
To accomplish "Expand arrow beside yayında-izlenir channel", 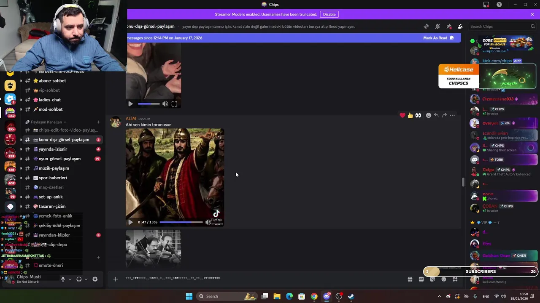I will point(21,149).
